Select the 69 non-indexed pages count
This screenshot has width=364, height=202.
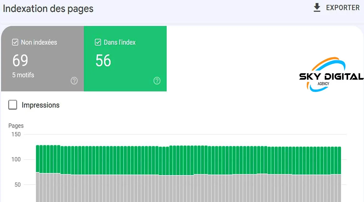pyautogui.click(x=20, y=61)
